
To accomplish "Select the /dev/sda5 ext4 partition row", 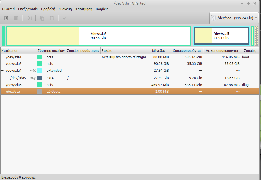I will click(130, 78).
